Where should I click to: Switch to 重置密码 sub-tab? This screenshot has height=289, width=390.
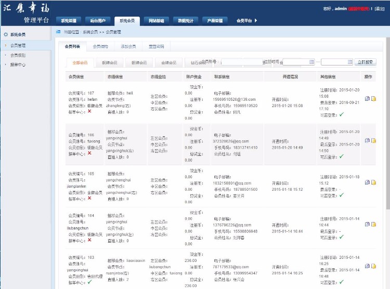click(x=156, y=46)
